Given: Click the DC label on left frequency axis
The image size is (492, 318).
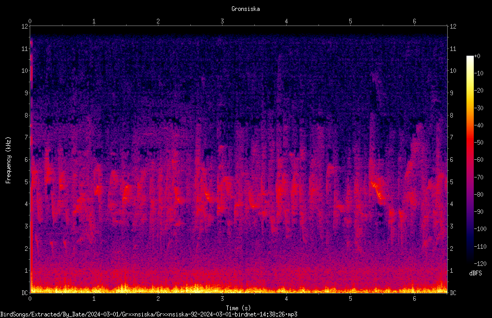Looking at the screenshot, I should click(25, 292).
